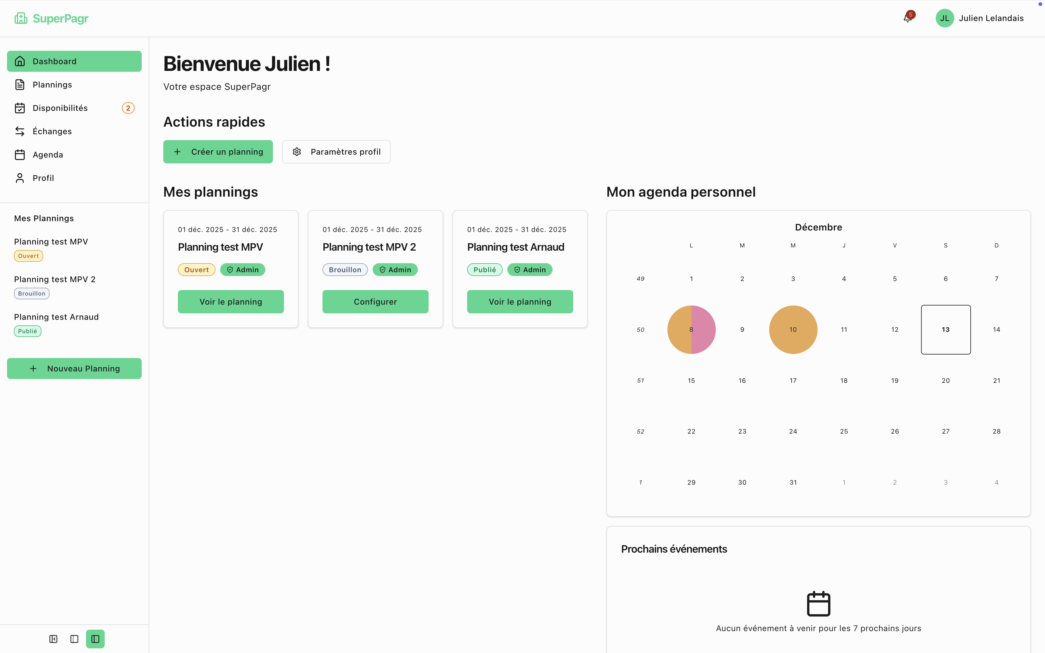Image resolution: width=1045 pixels, height=653 pixels.
Task: Toggle the active split-view layout button
Action: point(95,639)
